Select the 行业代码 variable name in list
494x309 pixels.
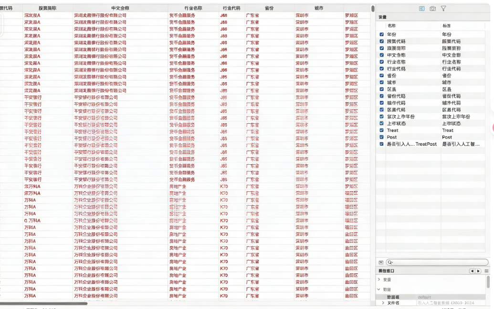(x=396, y=69)
